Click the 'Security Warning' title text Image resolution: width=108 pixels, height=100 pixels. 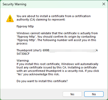point(14,4)
